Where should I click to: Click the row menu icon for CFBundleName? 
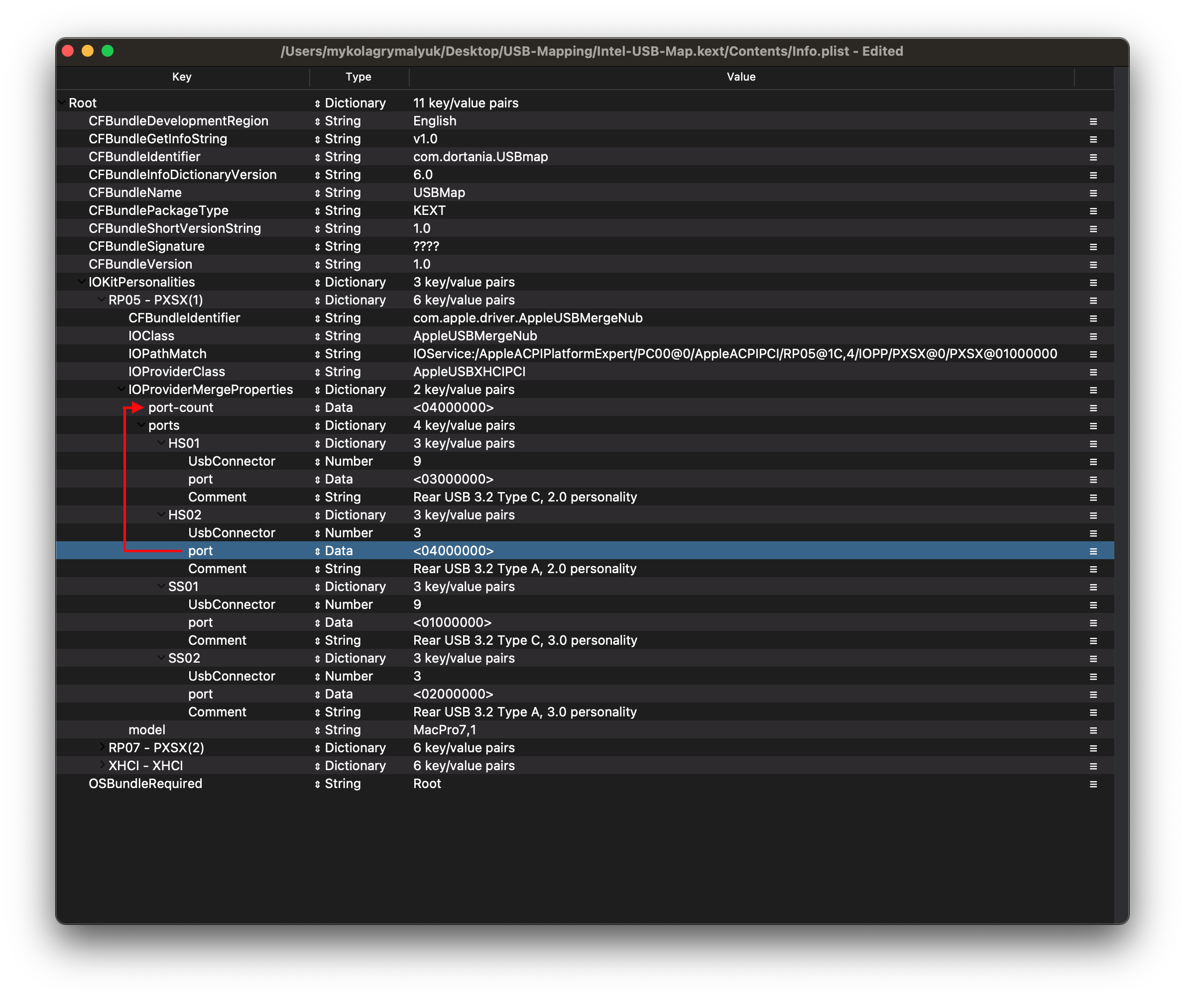(x=1093, y=193)
